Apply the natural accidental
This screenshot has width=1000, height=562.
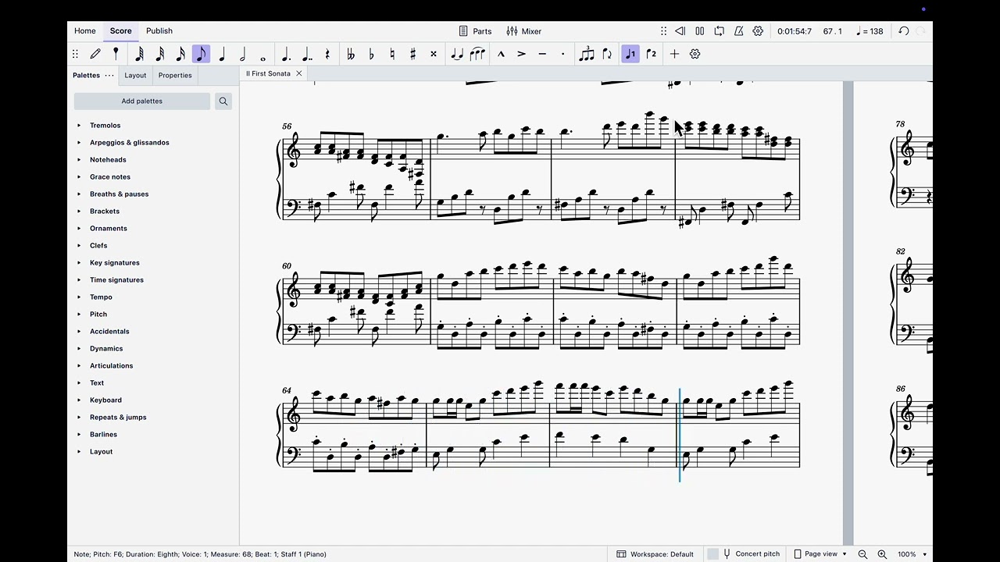click(392, 54)
